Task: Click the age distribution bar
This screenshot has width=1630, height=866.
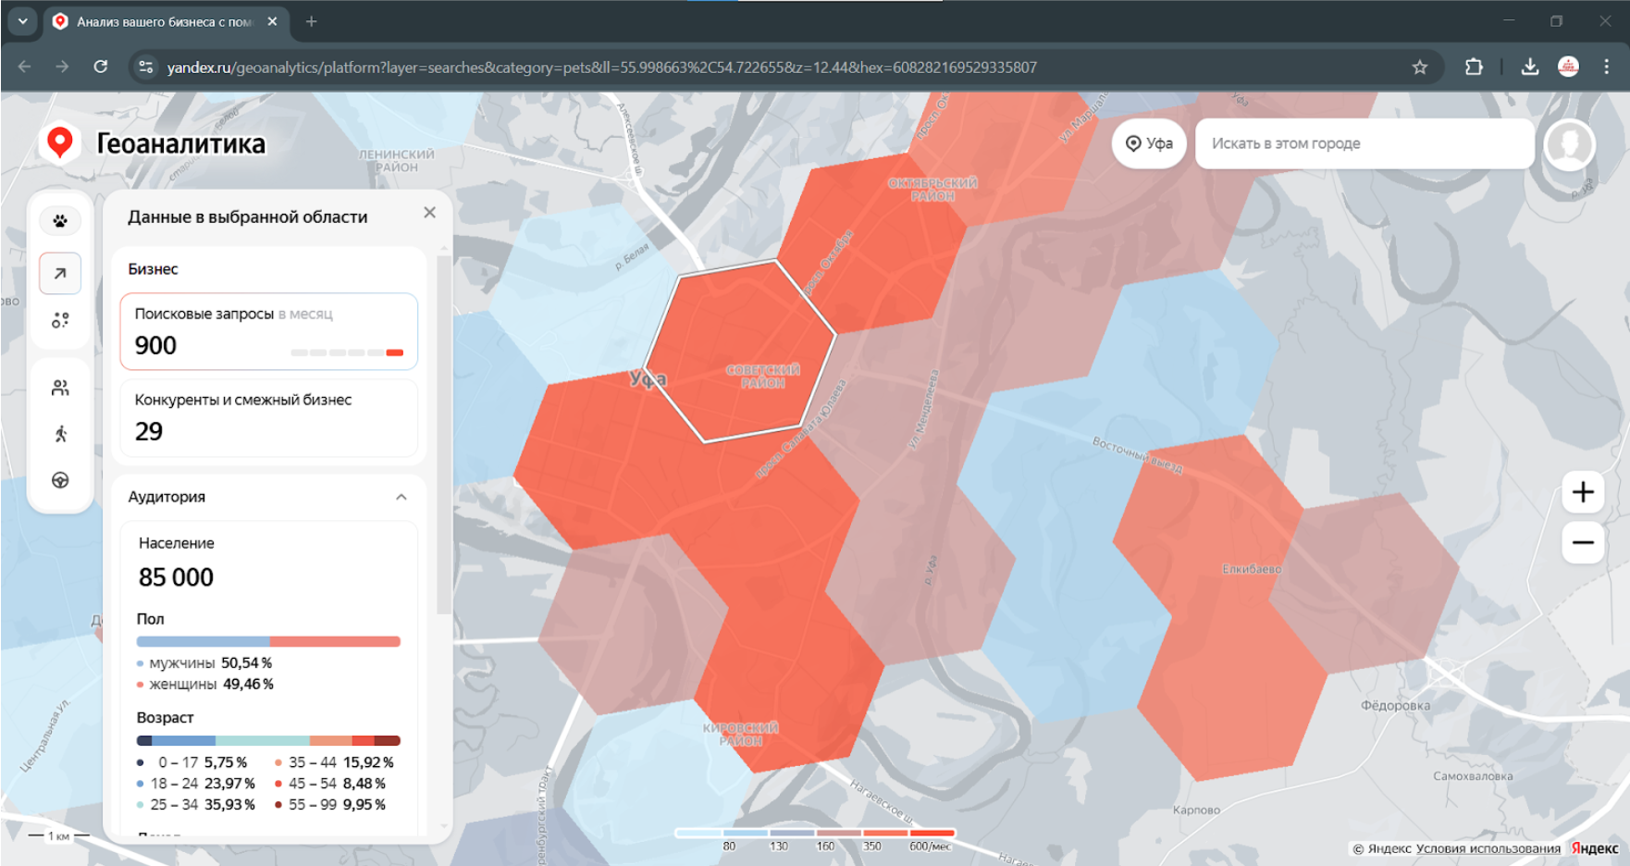Action: click(268, 740)
